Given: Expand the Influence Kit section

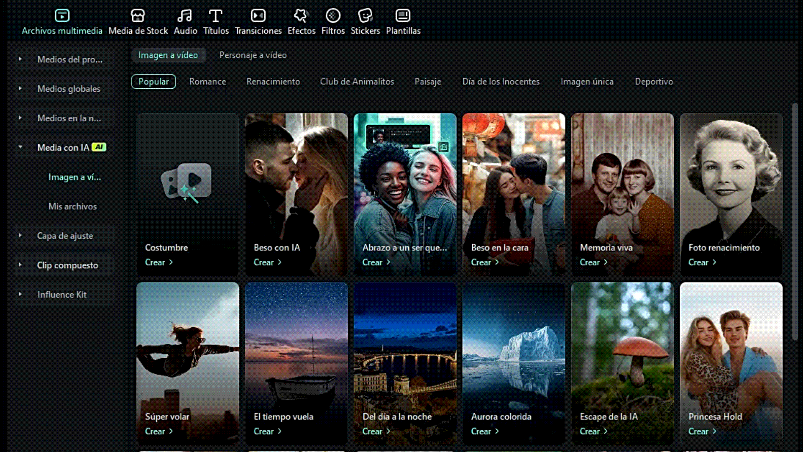Looking at the screenshot, I should click(x=20, y=295).
